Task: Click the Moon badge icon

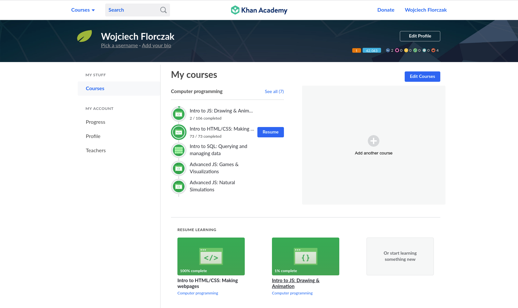Action: (x=424, y=50)
